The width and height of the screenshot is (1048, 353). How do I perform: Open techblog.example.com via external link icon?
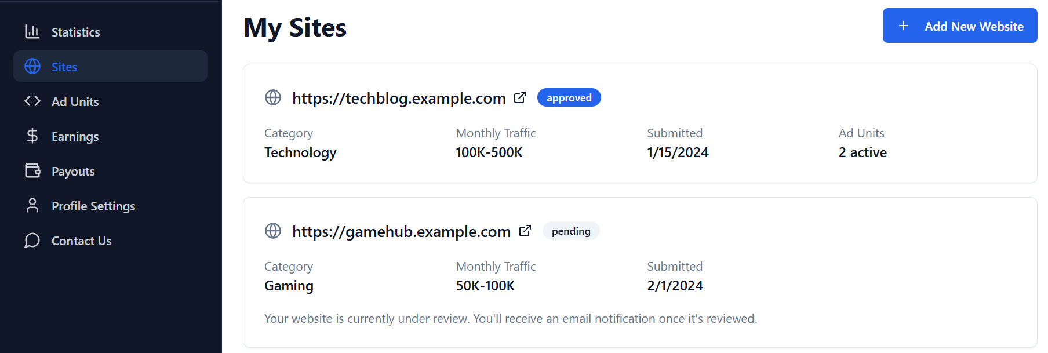click(520, 97)
